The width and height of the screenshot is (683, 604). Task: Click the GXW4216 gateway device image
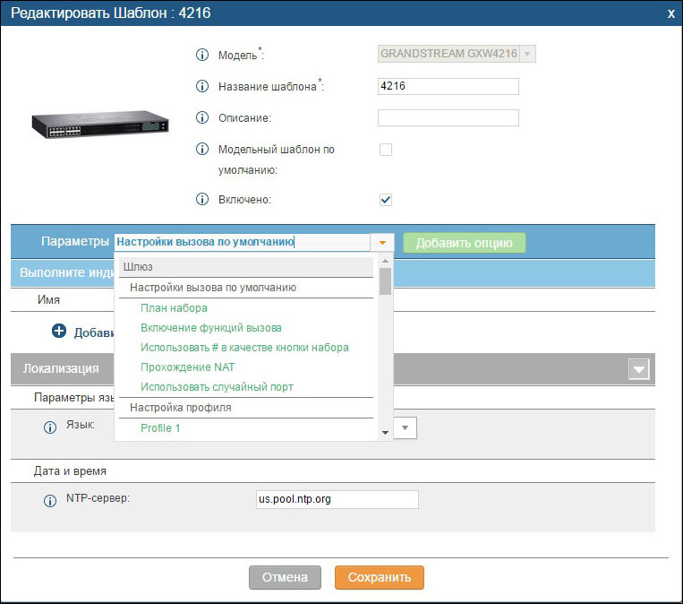tap(99, 124)
